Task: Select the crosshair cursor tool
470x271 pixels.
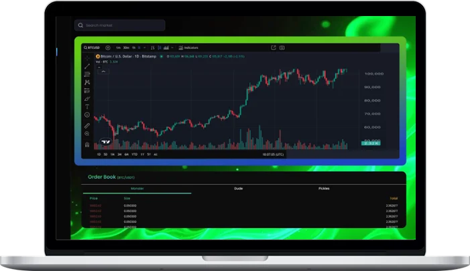Action: pos(87,58)
